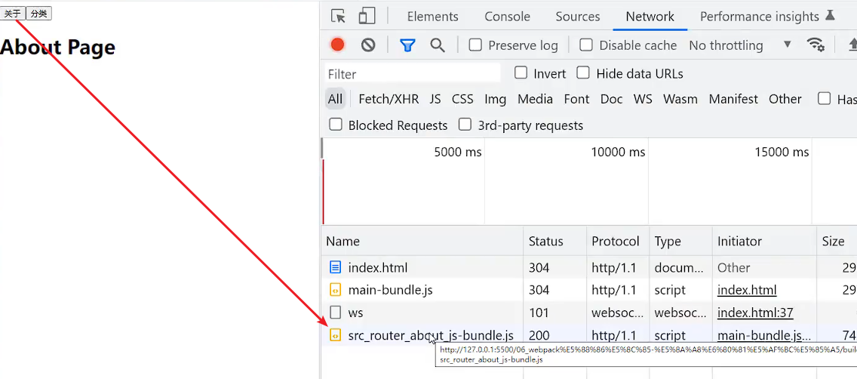
Task: Open the index.html:37 initiator link
Action: [755, 313]
